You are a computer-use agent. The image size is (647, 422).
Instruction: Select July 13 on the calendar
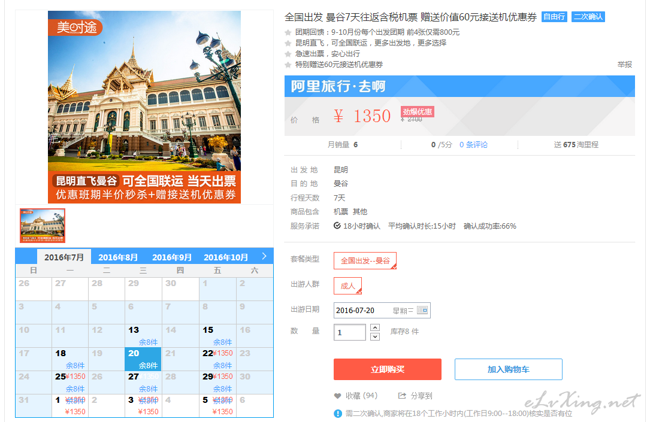pyautogui.click(x=143, y=335)
